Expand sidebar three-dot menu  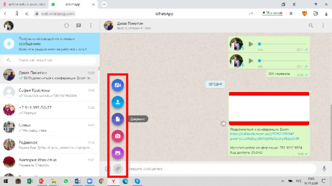[91, 25]
